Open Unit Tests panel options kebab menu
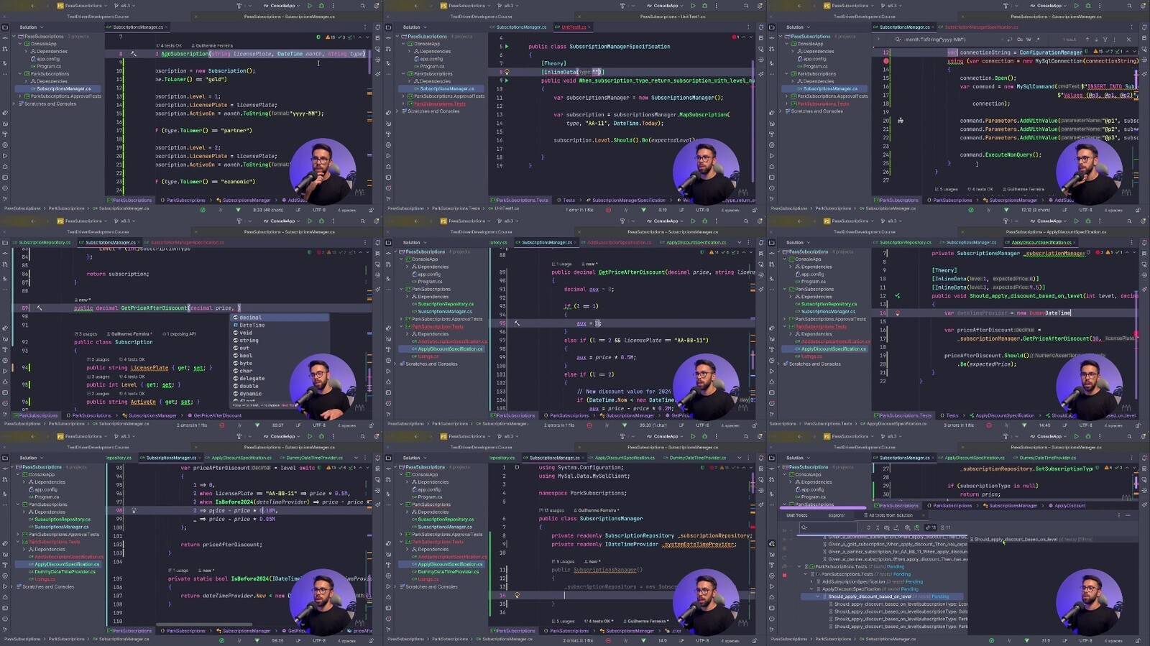The width and height of the screenshot is (1150, 646). pos(1118,515)
